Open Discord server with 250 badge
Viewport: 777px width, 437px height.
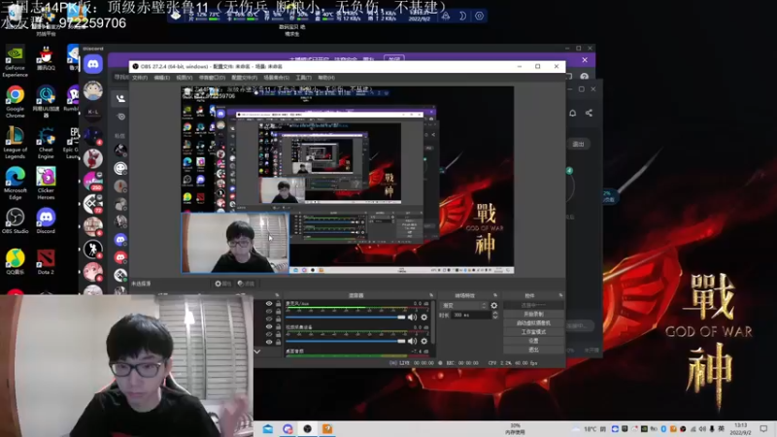pos(93,181)
